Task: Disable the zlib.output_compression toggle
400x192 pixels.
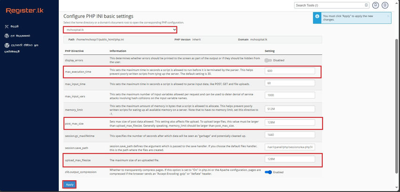Action: (268, 172)
